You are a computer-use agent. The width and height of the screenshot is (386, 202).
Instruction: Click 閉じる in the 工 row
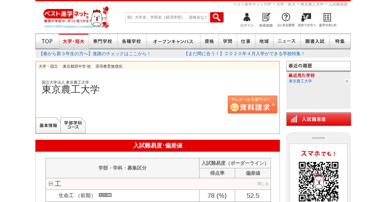coord(263,184)
